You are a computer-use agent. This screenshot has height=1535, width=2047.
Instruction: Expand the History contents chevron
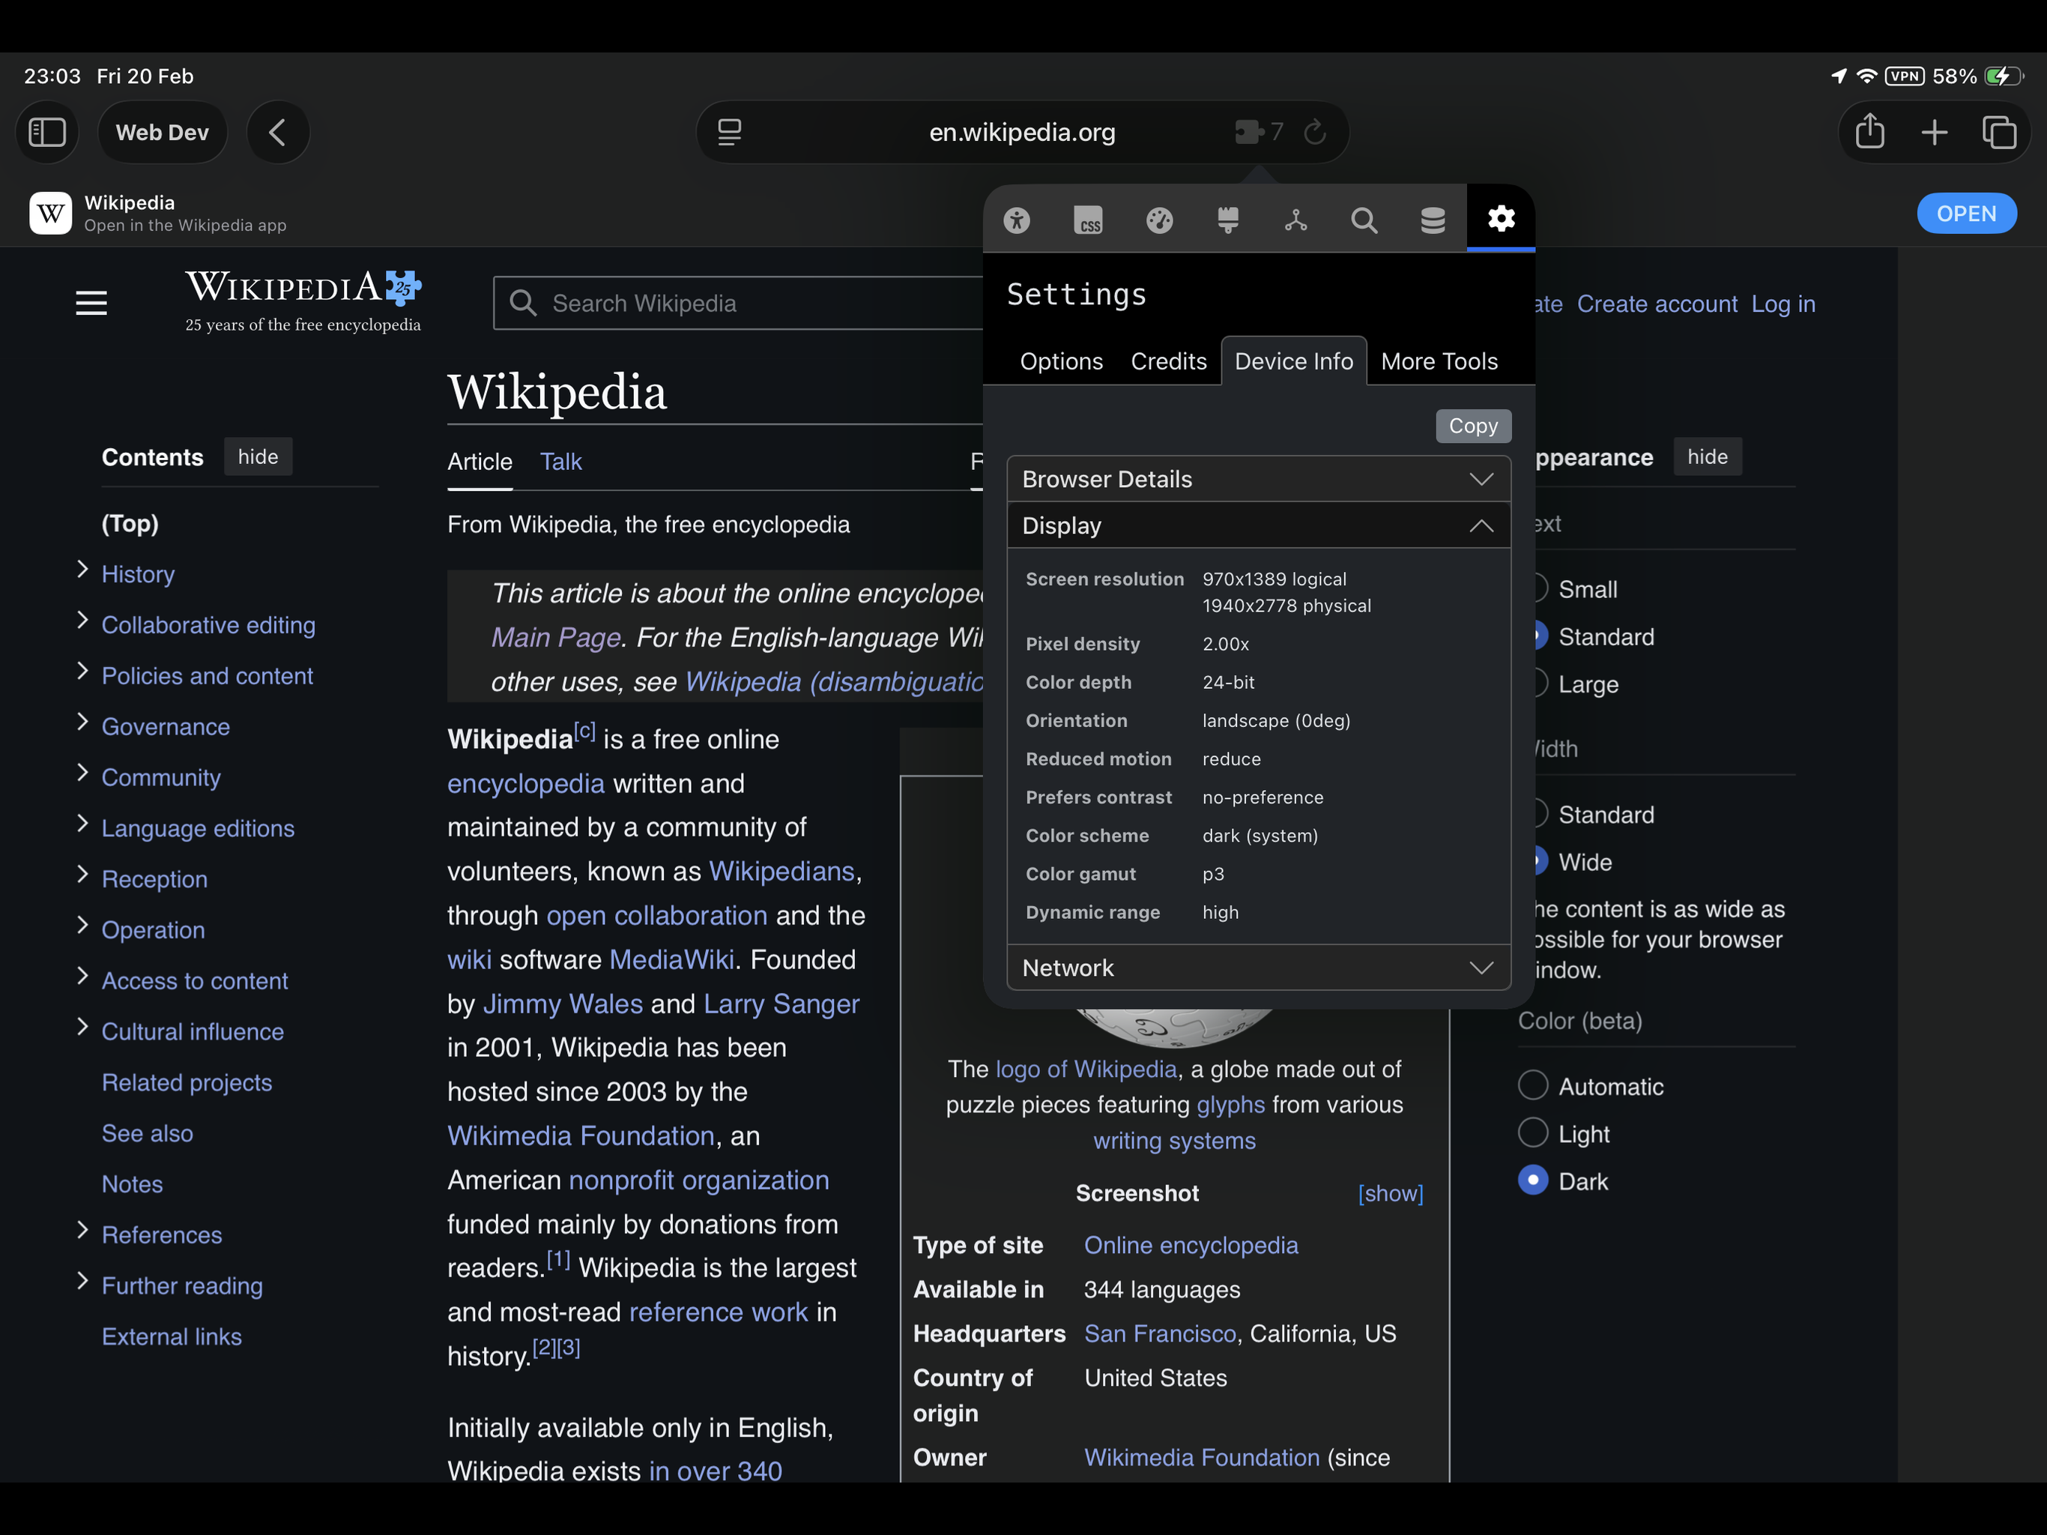click(82, 570)
